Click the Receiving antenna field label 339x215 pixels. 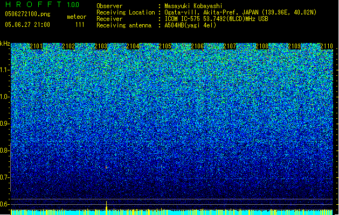(124, 25)
